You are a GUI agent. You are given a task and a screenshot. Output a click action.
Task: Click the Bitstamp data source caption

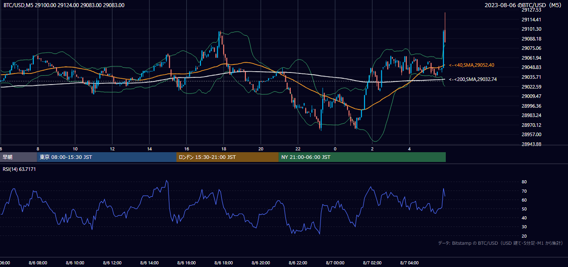pos(500,243)
